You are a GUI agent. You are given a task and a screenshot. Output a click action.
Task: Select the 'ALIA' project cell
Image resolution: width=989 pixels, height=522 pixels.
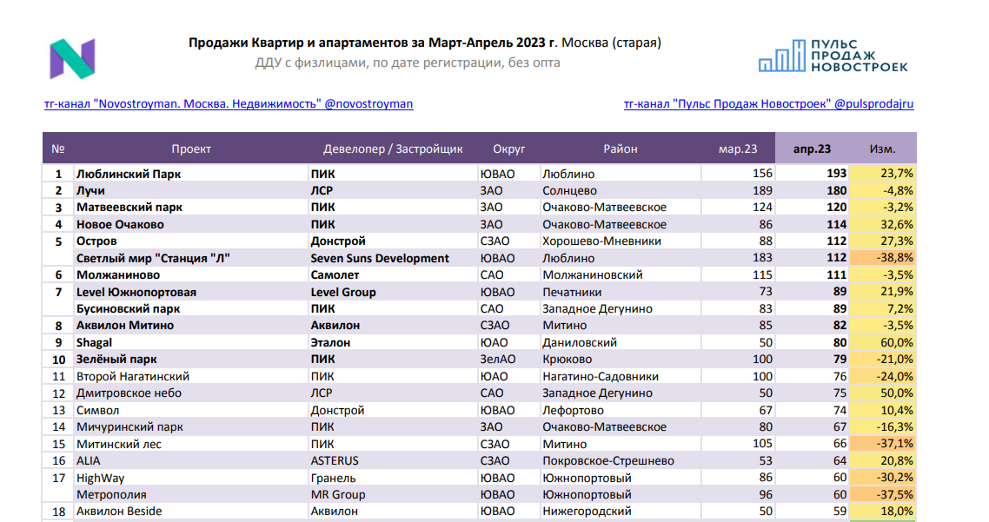191,461
